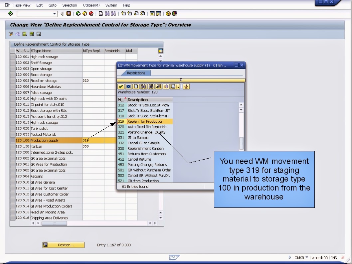This screenshot has height=264, width=352.
Task: Collapse the restrictions area using the funnel arrow
Action: click(x=181, y=79)
